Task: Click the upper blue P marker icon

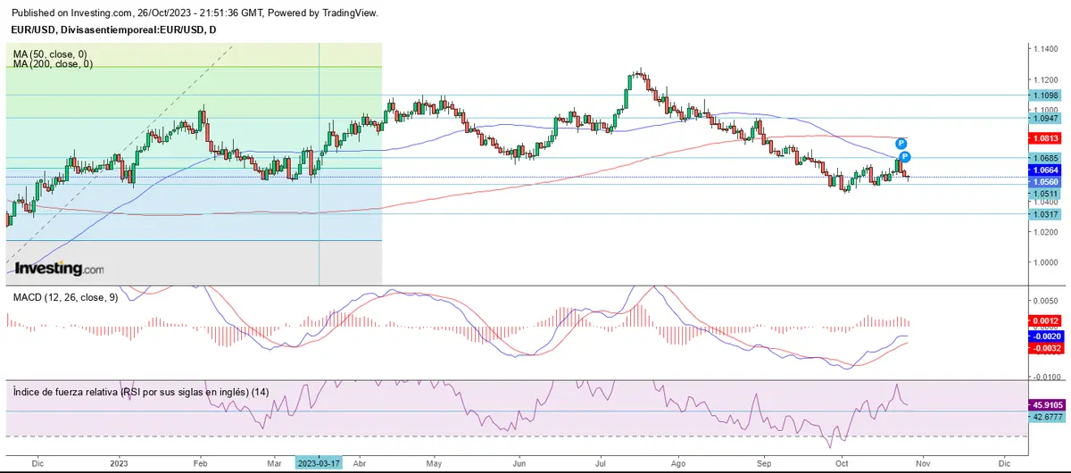Action: (x=901, y=143)
